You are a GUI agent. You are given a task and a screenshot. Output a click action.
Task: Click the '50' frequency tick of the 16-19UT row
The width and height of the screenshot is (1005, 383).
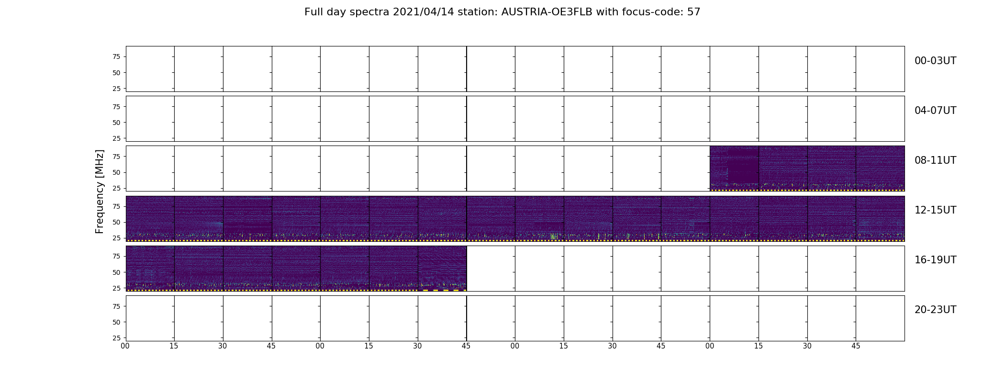116,272
